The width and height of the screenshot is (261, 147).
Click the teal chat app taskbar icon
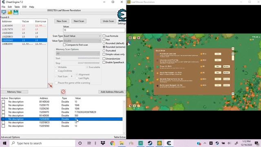tap(141, 143)
